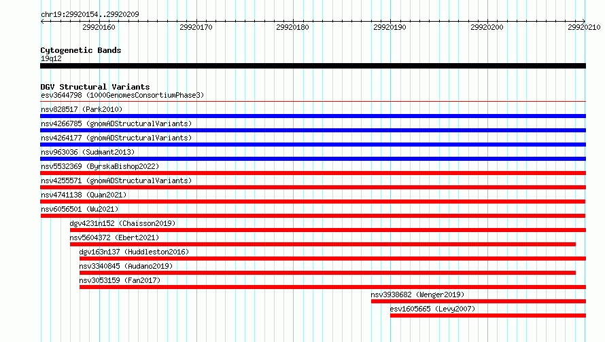
Task: Open variant dgv4231n152 (Chaisson2019) label
Action: (122, 223)
